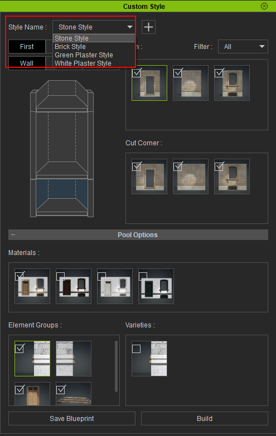The height and width of the screenshot is (436, 276).
Task: Select the plain wall thumbnail in top pool
Action: tap(191, 83)
